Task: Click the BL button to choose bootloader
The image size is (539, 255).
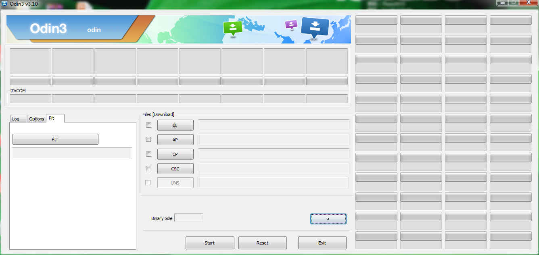Action: [x=175, y=125]
